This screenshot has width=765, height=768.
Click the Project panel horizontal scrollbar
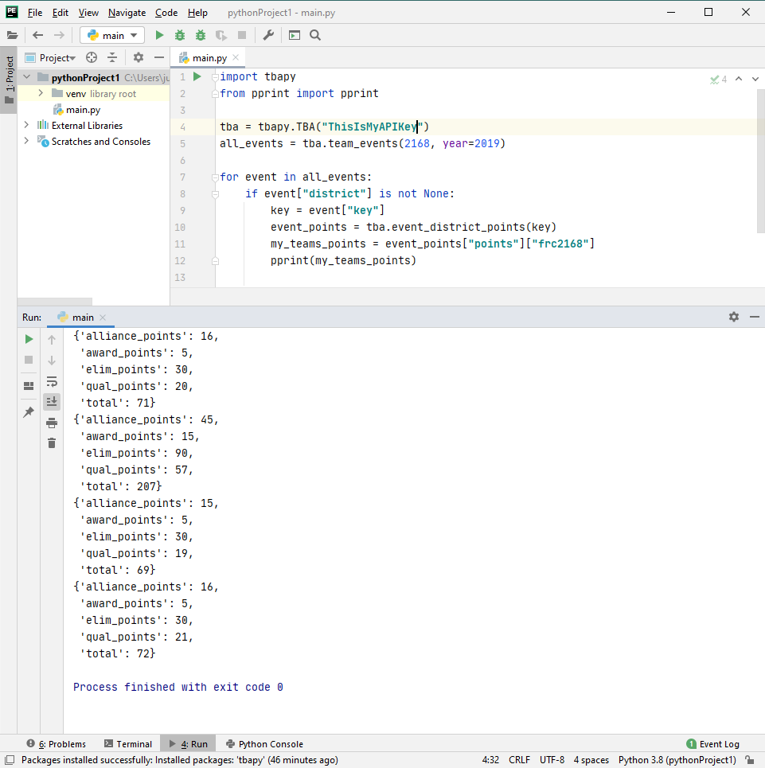click(x=54, y=301)
